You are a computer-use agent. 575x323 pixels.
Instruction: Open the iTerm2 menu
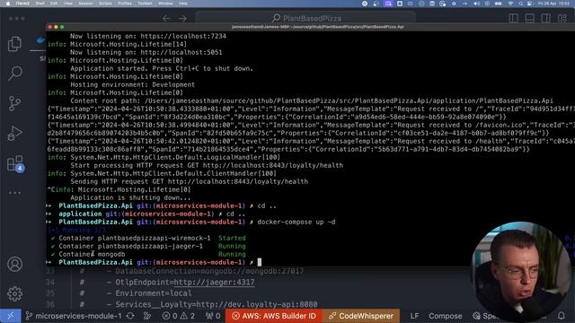[22, 4]
